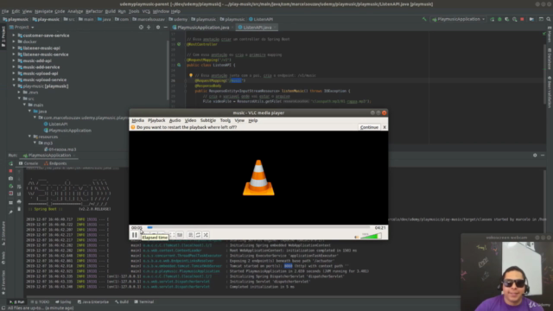Click the Run panel layout icon
The width and height of the screenshot is (553, 311).
(x=10, y=203)
